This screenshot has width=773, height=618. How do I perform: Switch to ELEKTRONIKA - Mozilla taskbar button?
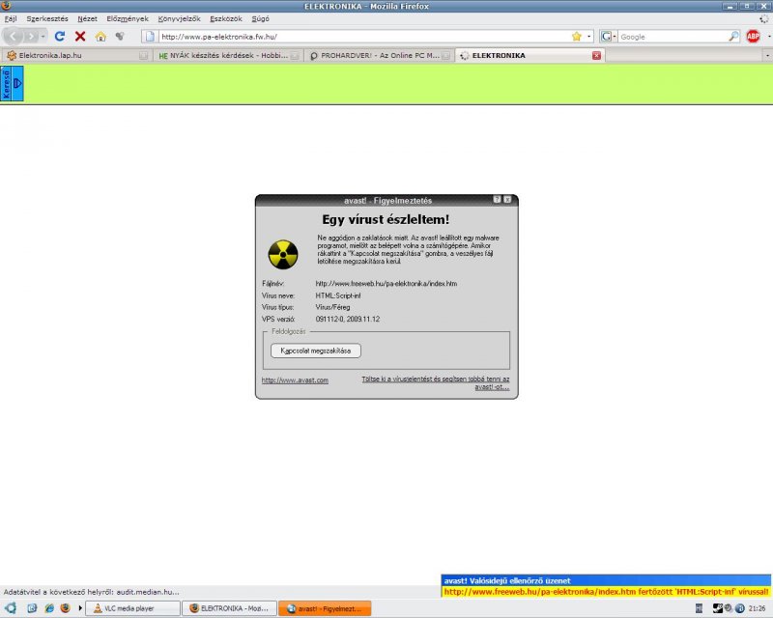[x=230, y=608]
